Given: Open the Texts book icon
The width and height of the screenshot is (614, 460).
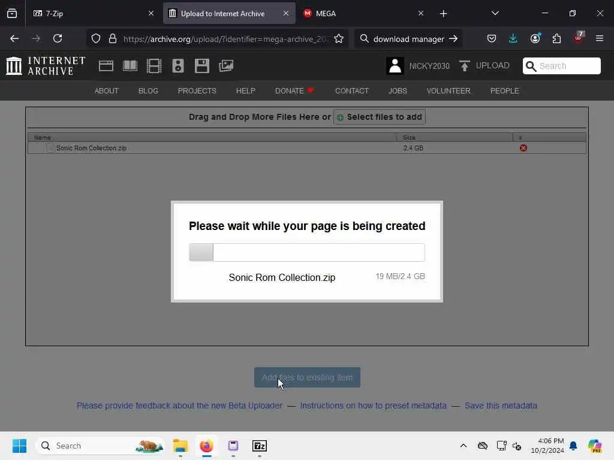Looking at the screenshot, I should (130, 66).
